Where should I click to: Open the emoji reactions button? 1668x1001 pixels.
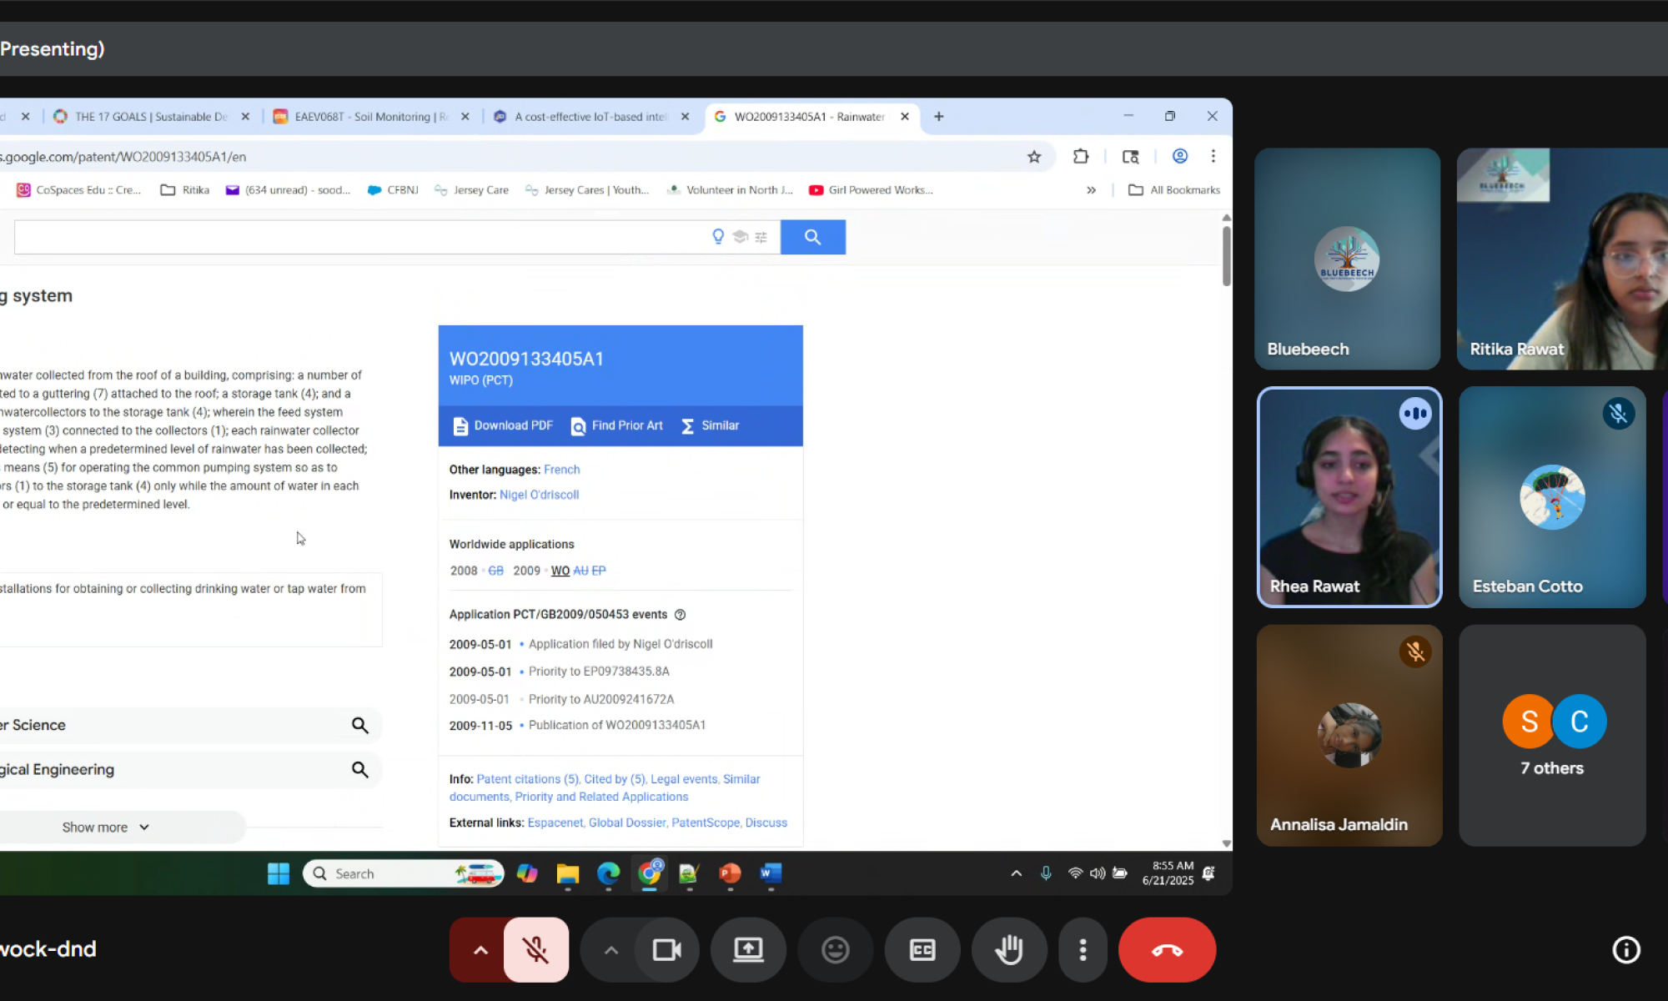pyautogui.click(x=835, y=949)
